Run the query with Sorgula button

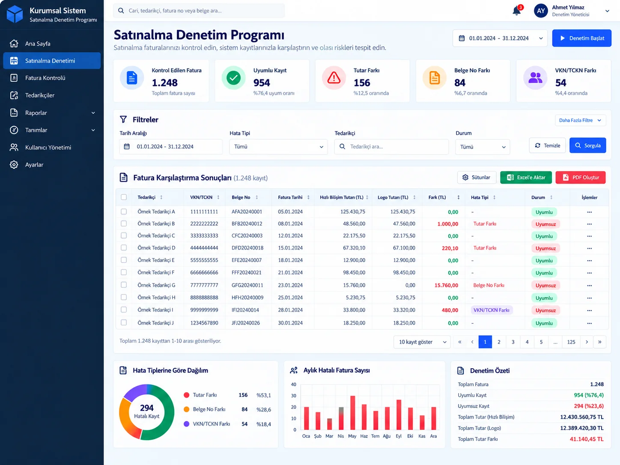click(588, 146)
